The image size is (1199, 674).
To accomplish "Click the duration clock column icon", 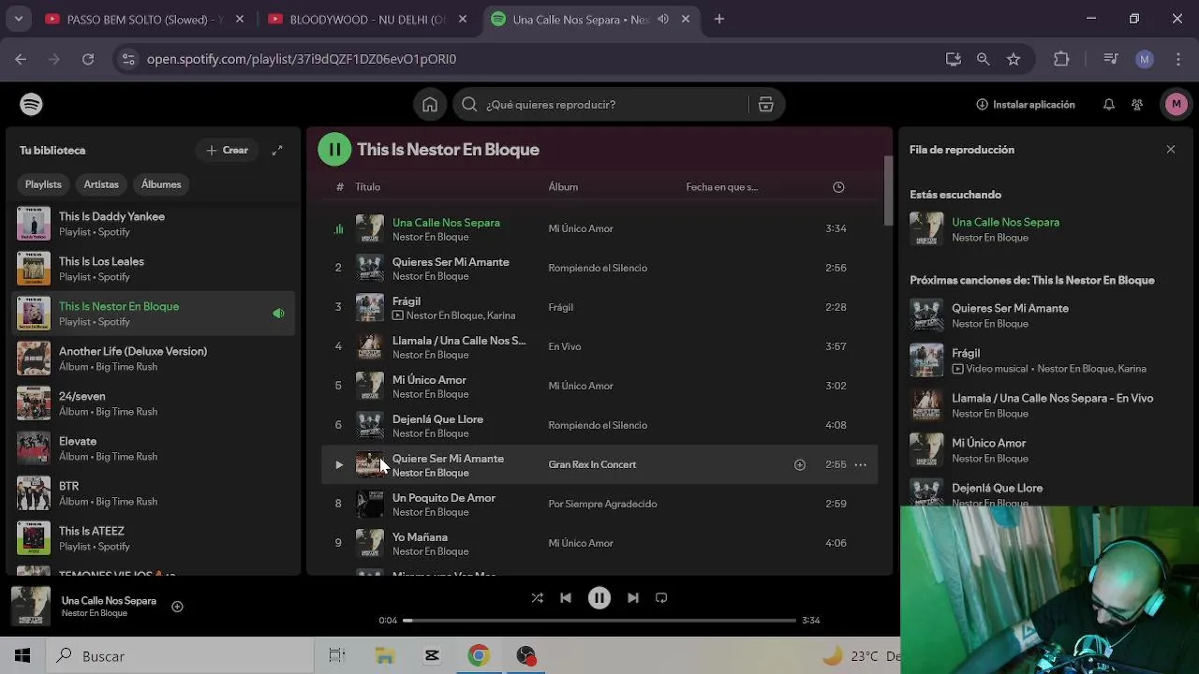I will pyautogui.click(x=838, y=187).
